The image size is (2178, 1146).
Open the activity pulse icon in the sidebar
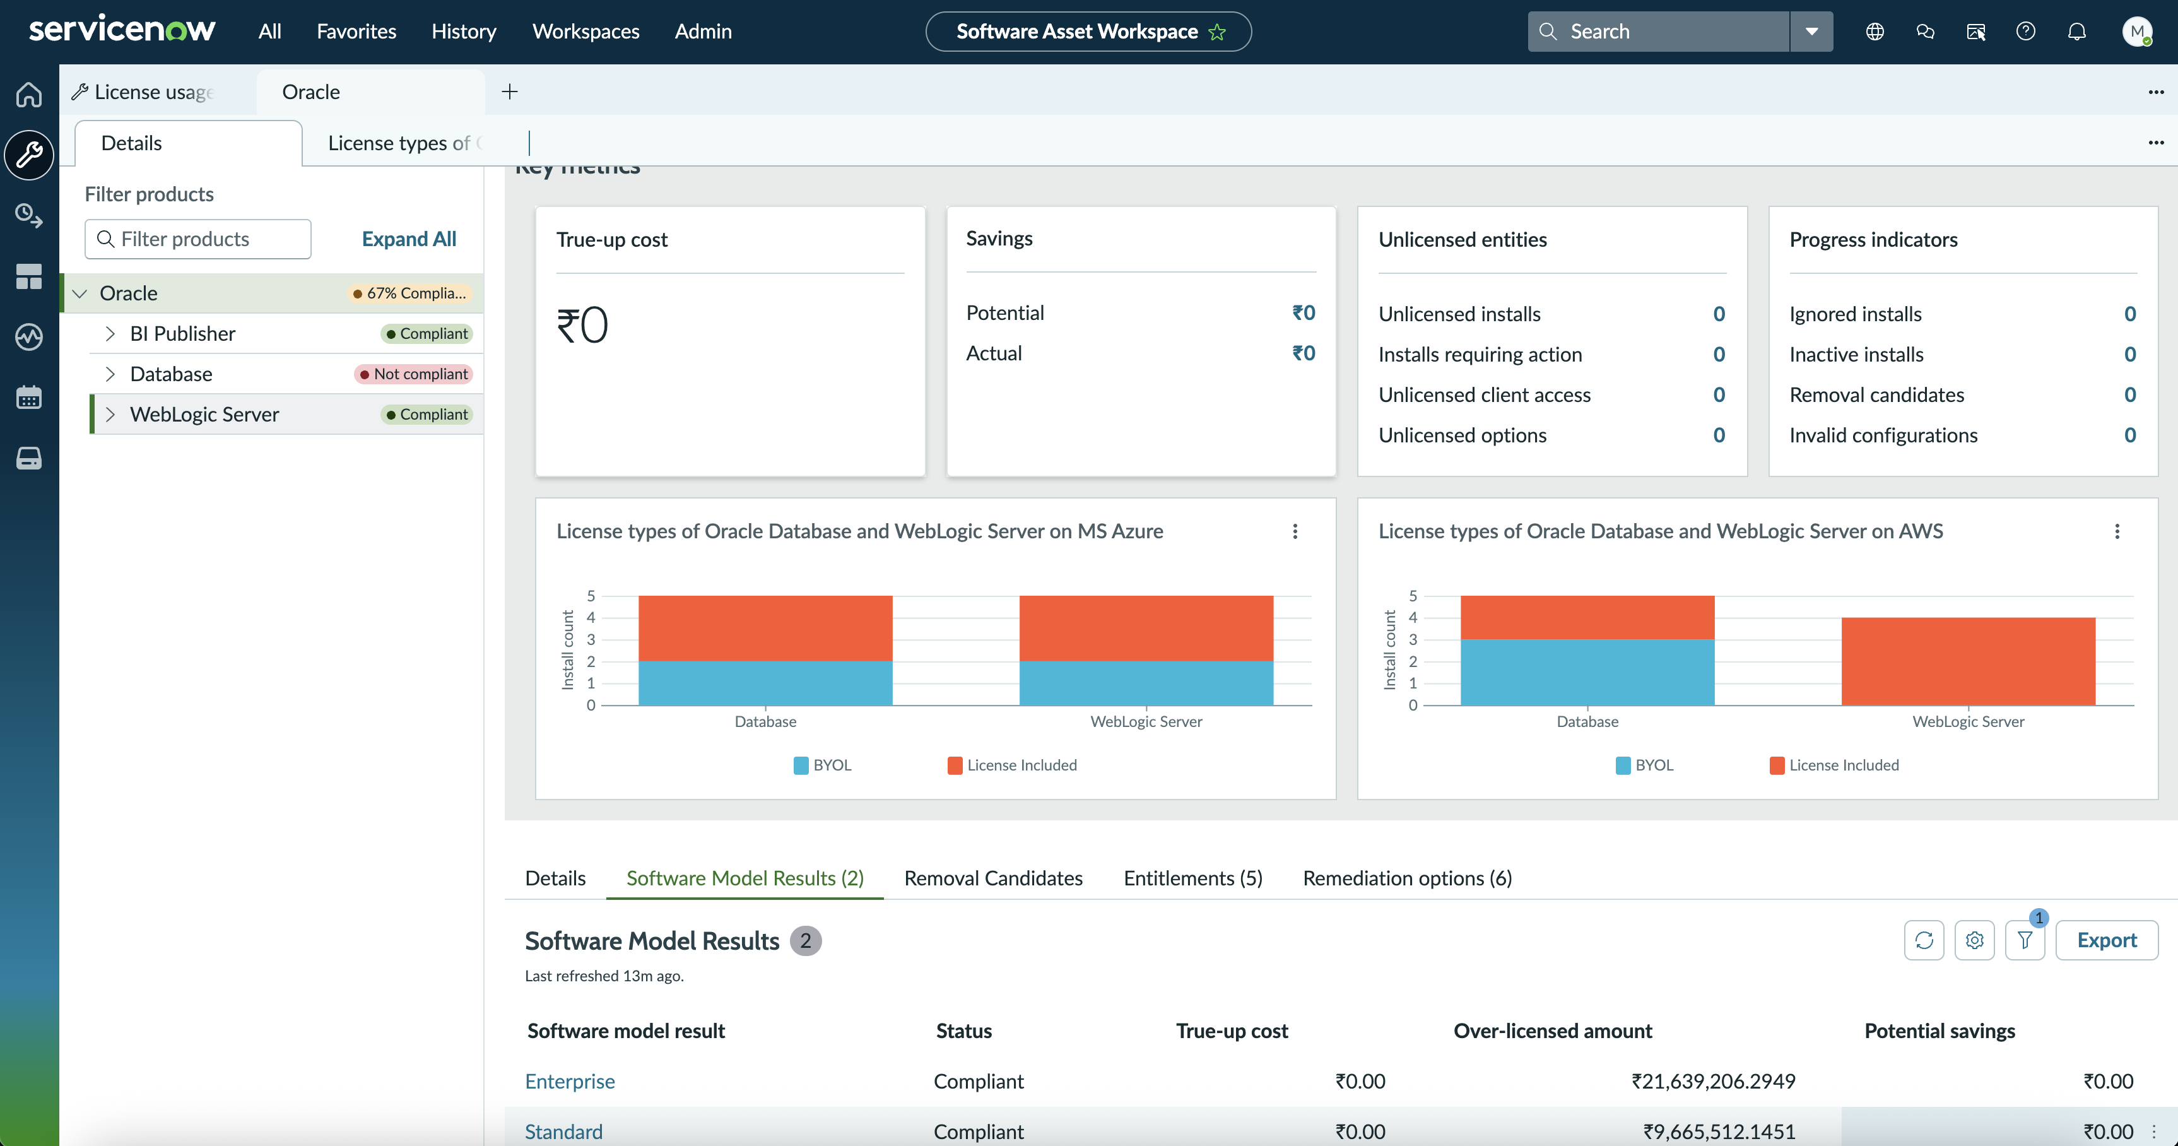pyautogui.click(x=29, y=336)
